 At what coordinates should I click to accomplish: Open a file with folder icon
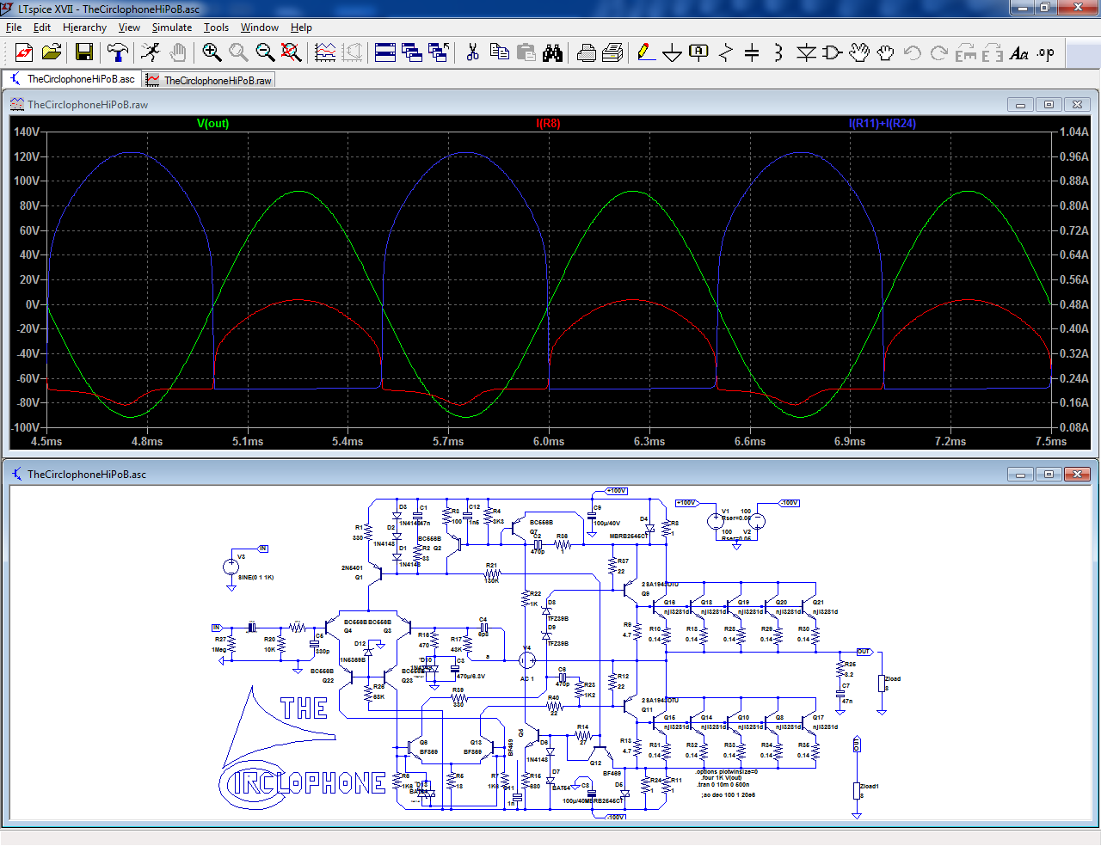[52, 53]
